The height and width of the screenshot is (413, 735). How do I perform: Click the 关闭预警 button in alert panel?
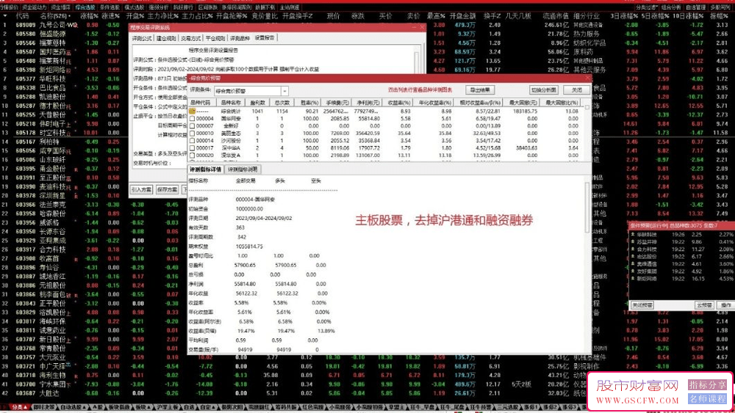(x=642, y=305)
